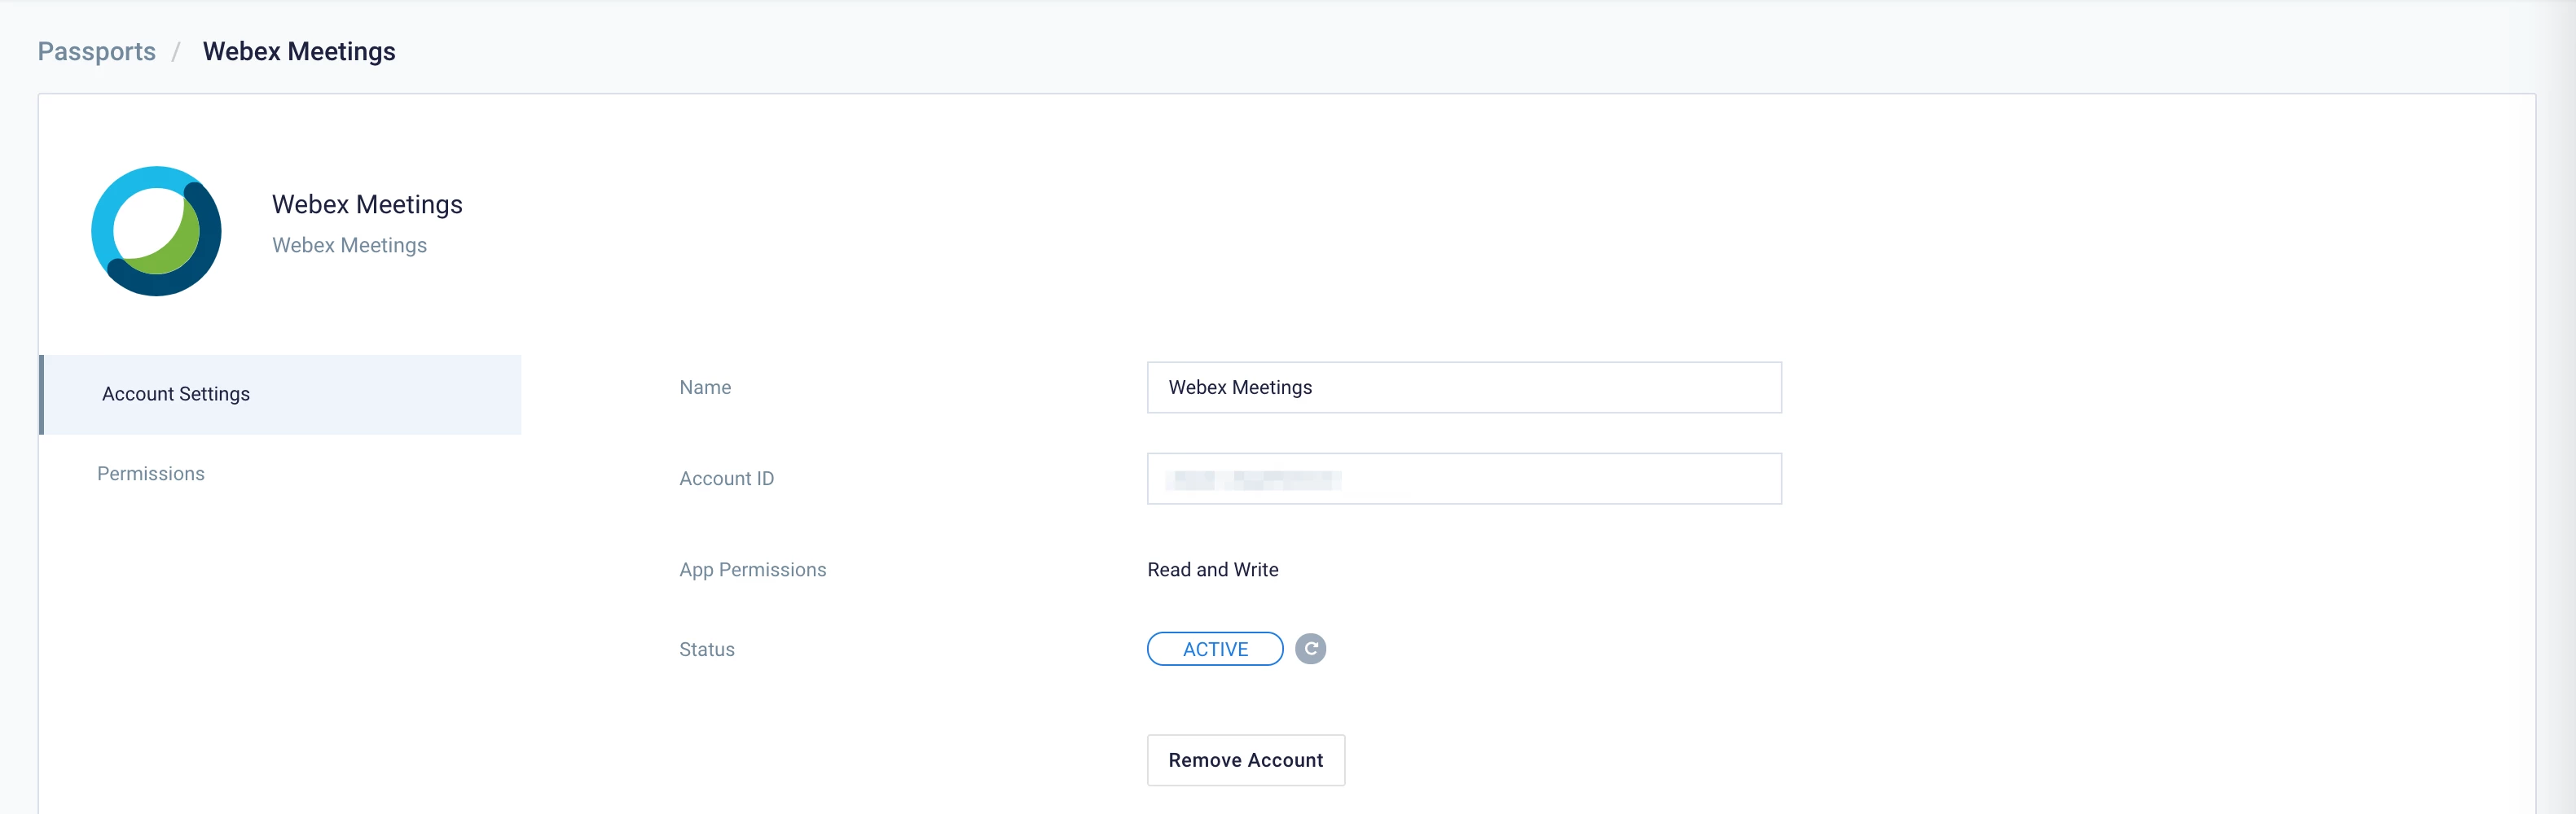Screen dimensions: 2576x814
Task: Switch to the Permissions tab
Action: (x=151, y=474)
